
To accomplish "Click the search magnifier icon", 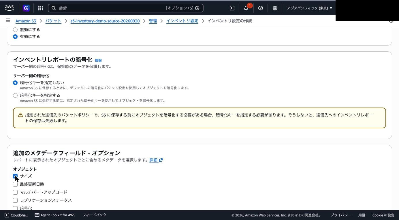I will tap(54, 8).
